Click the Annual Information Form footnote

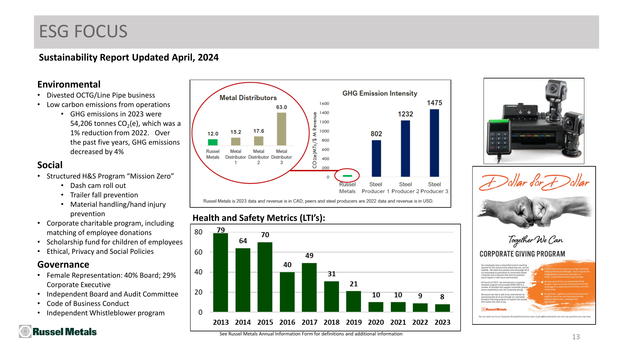pyautogui.click(x=311, y=334)
